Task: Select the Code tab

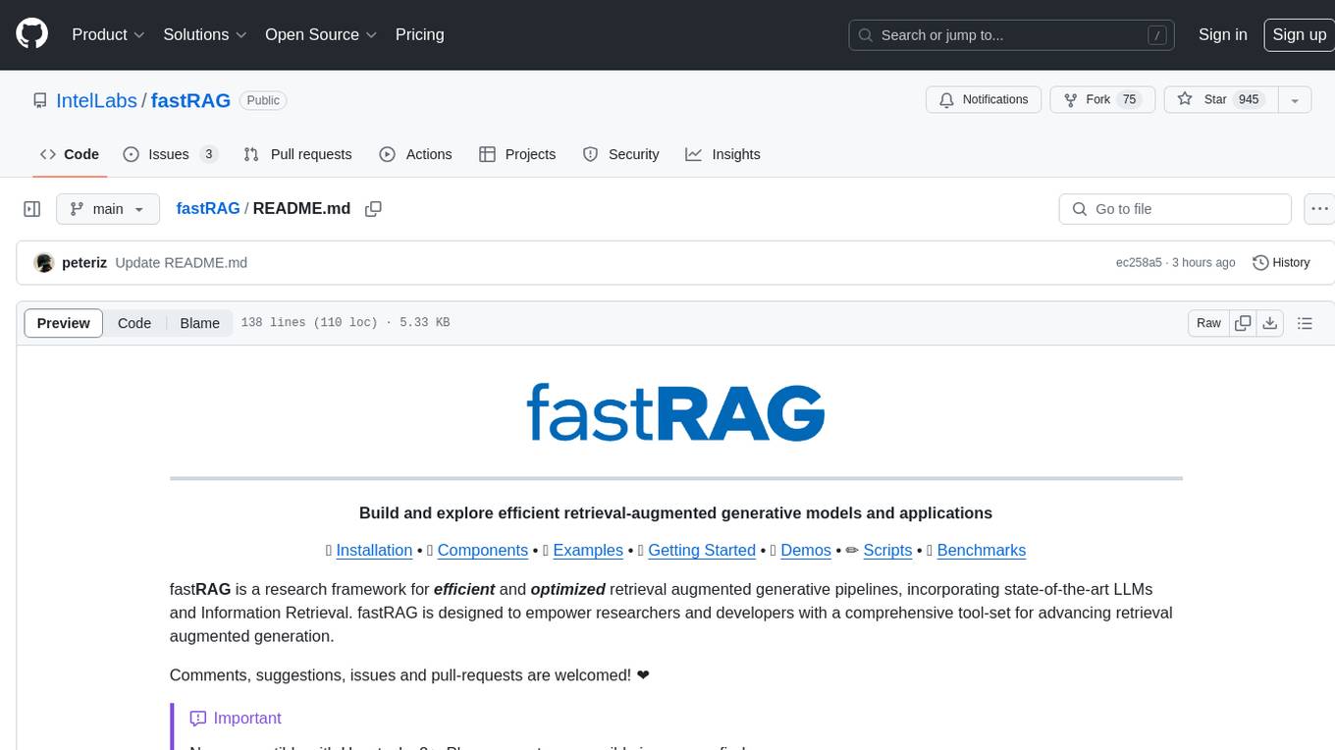Action: (x=70, y=154)
